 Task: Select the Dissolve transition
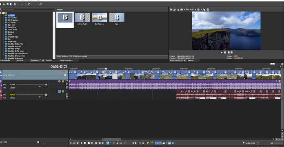(x=11, y=32)
